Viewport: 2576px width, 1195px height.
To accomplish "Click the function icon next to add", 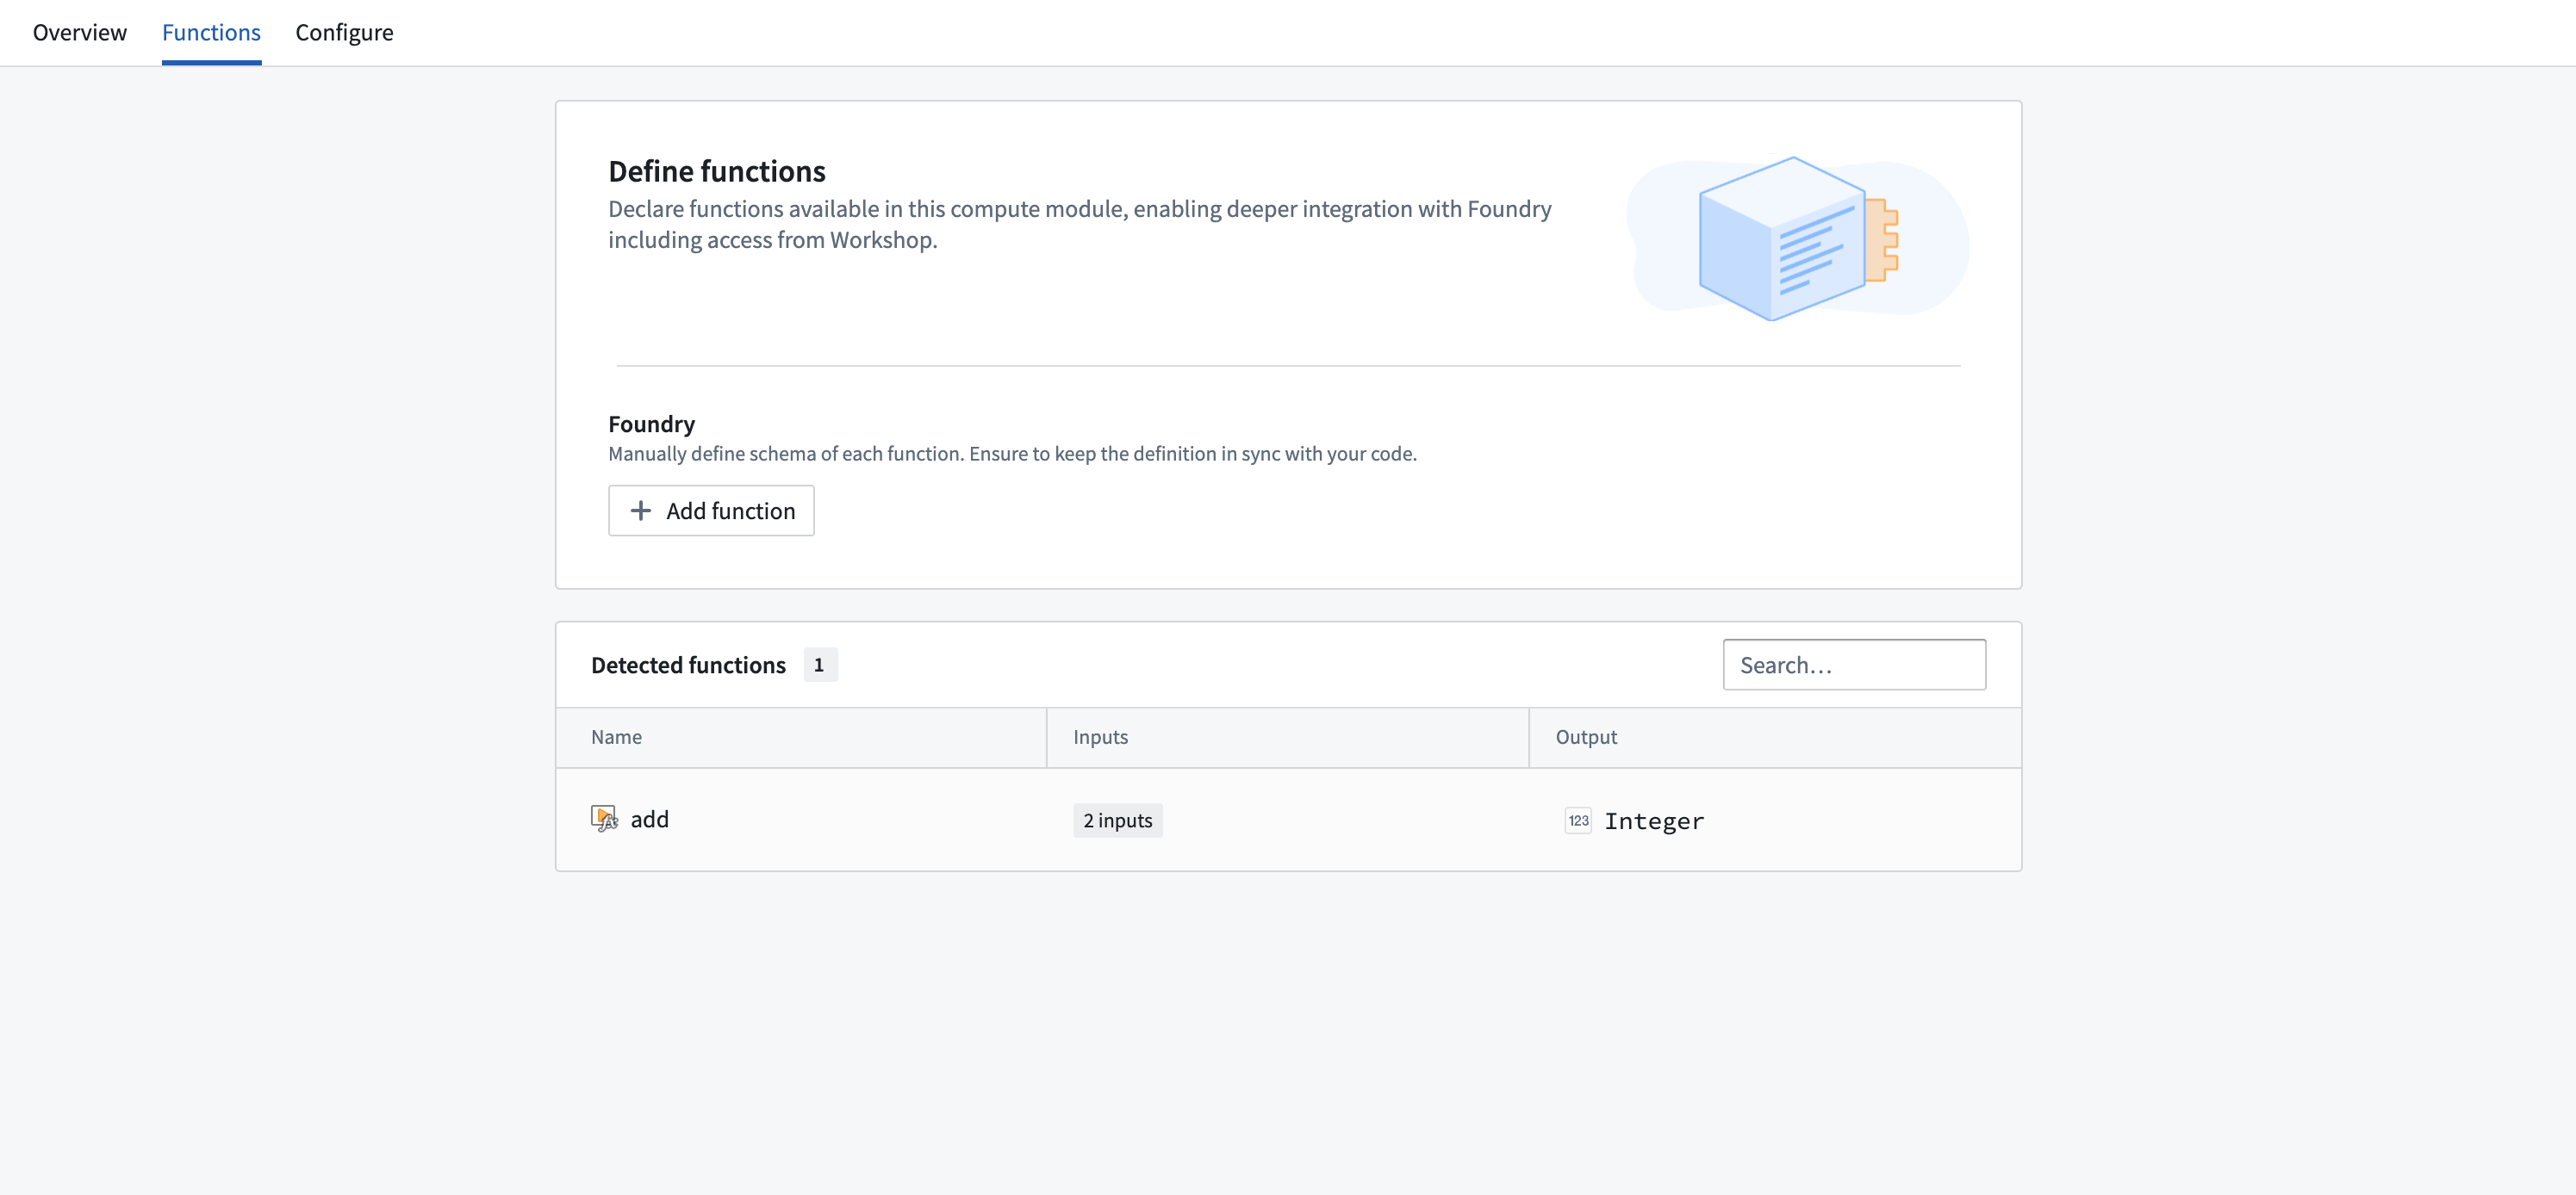I will click(604, 820).
